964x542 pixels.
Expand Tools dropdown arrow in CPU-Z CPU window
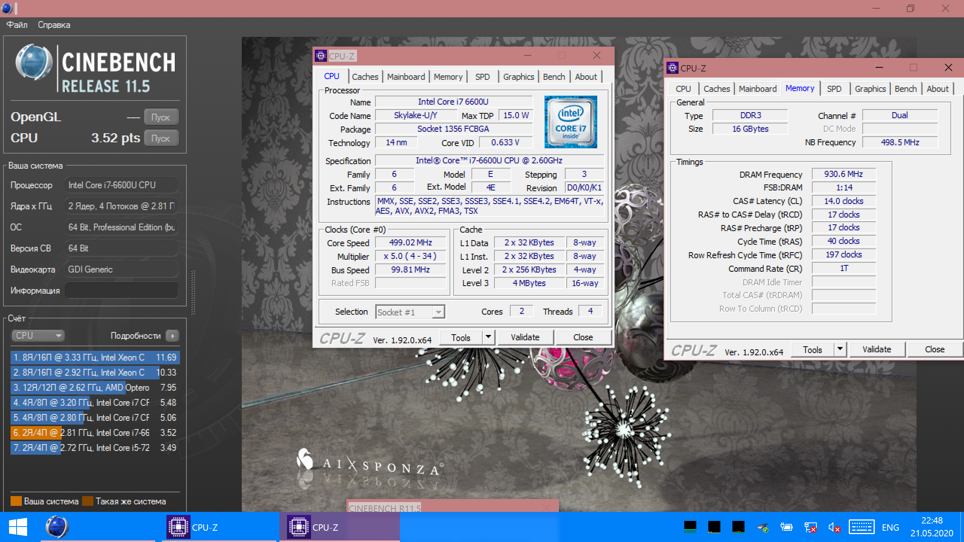pos(488,337)
